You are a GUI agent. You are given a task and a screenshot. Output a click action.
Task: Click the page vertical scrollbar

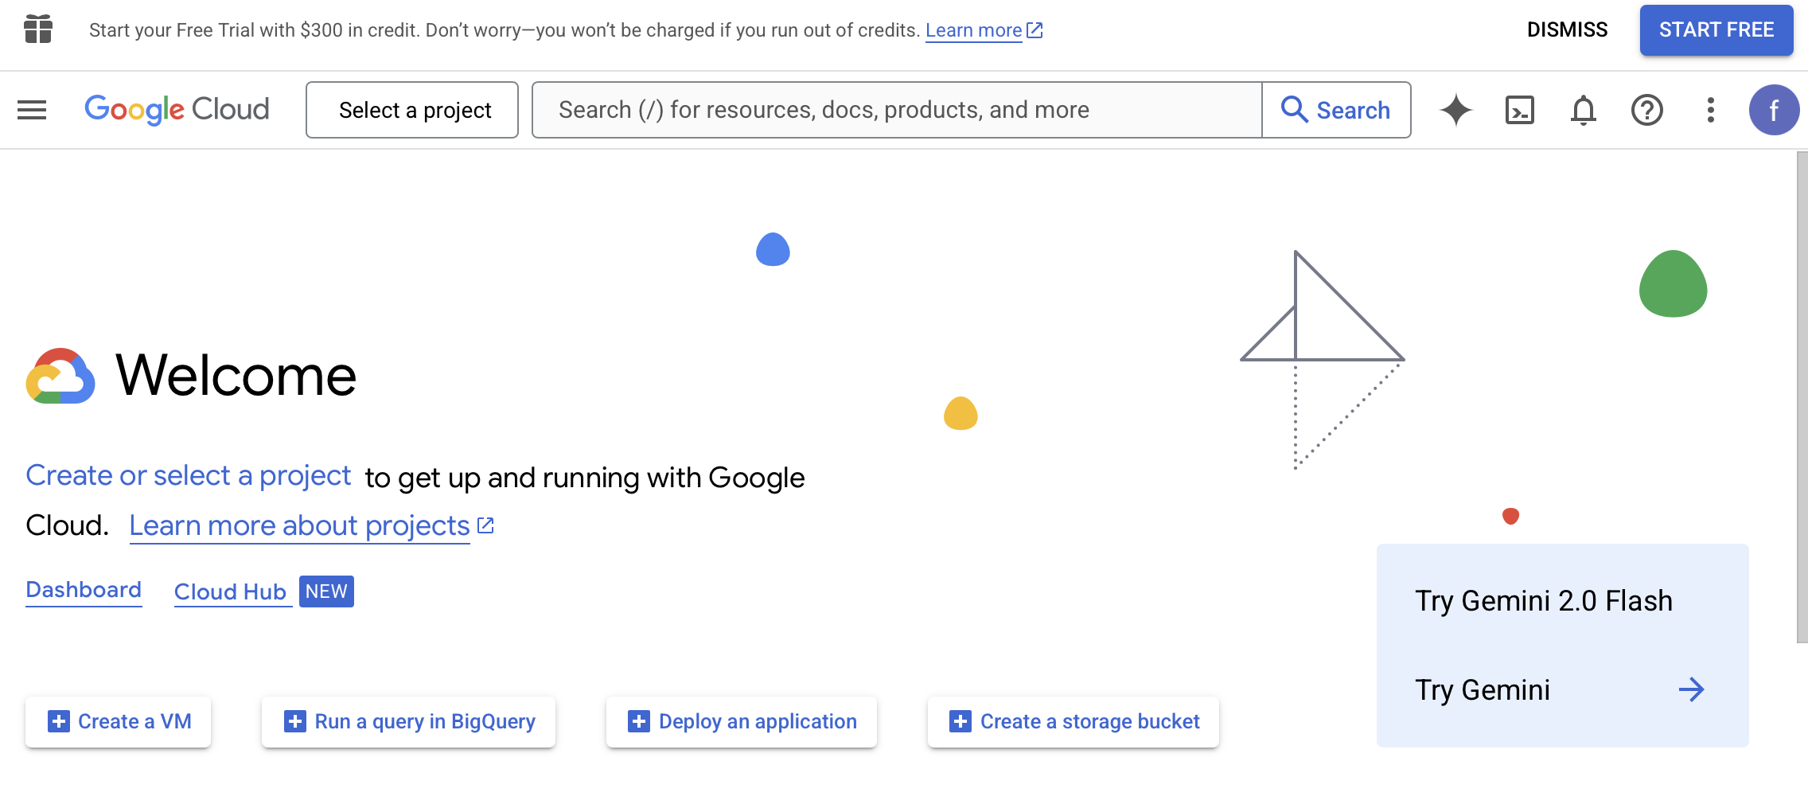click(1802, 398)
